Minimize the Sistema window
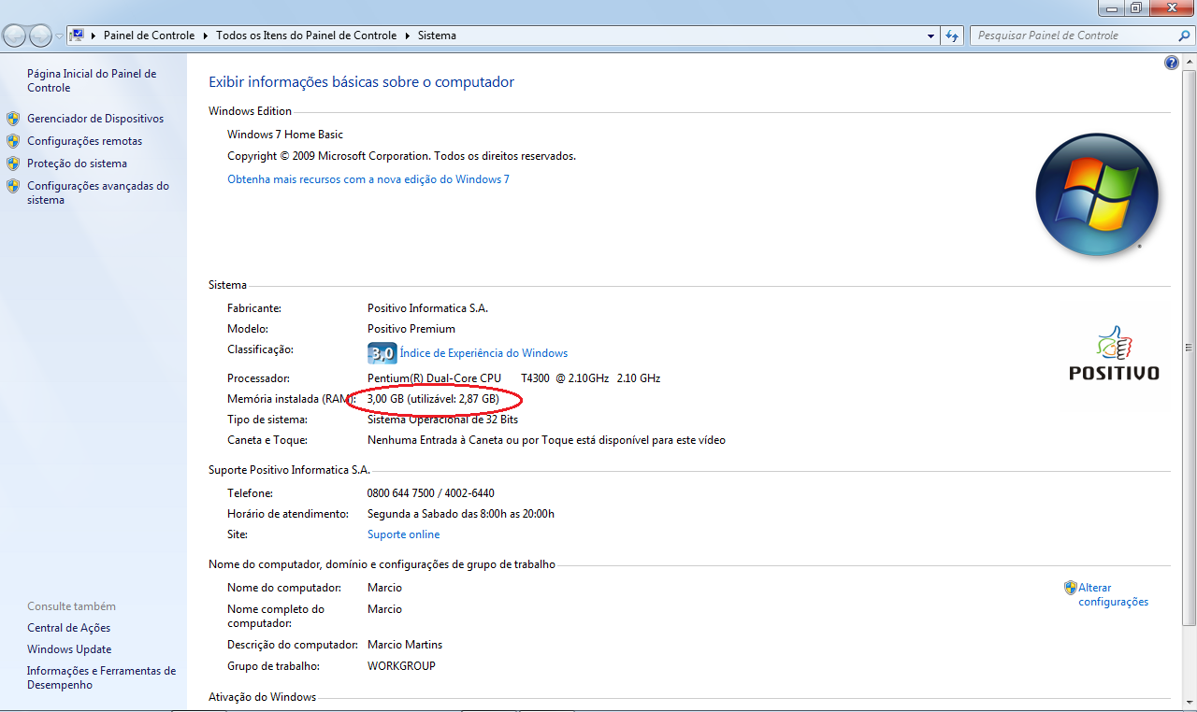This screenshot has width=1197, height=712. 1110,8
